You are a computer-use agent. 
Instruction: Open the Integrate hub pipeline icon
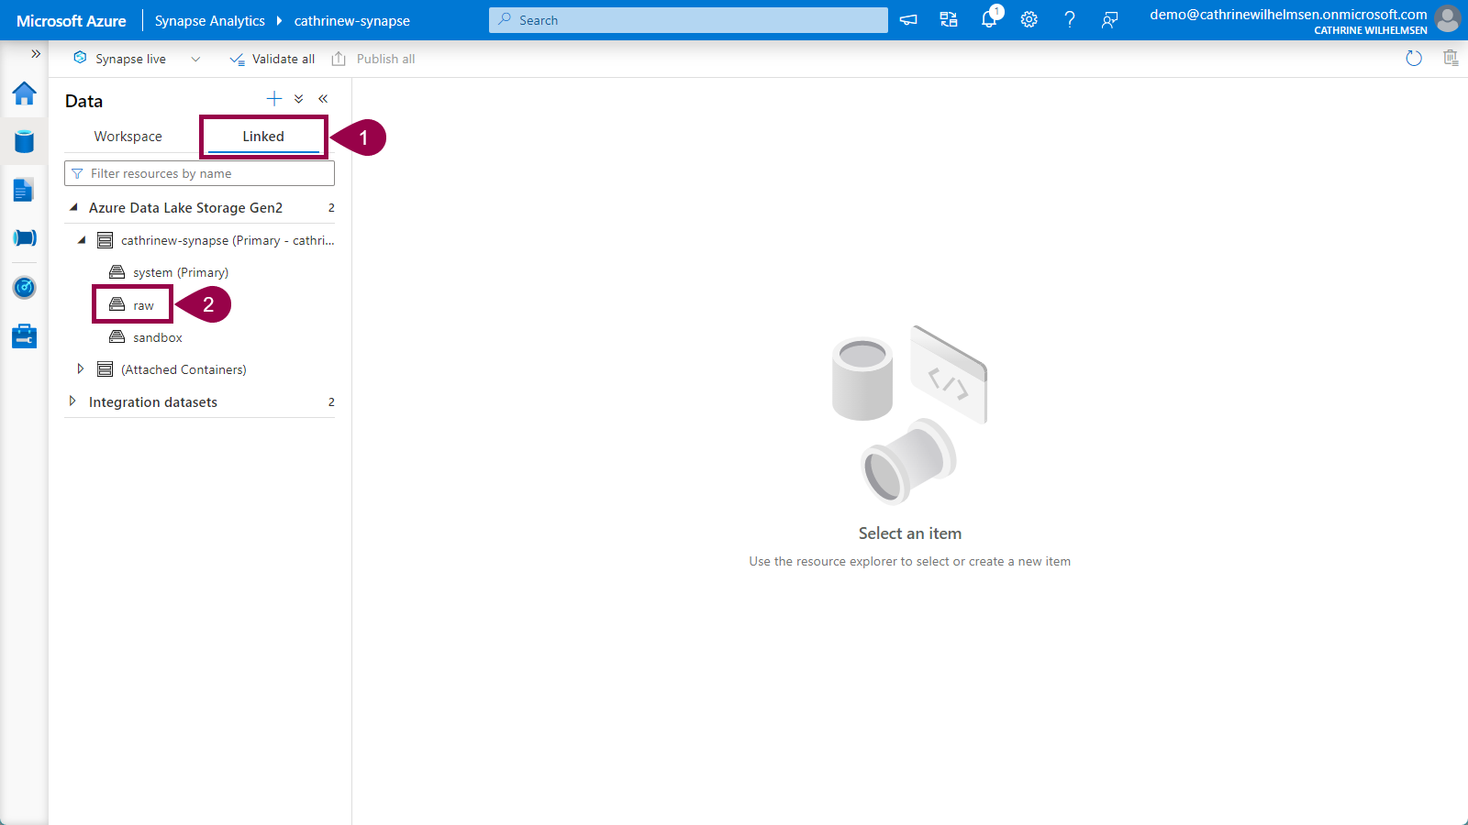click(x=25, y=238)
